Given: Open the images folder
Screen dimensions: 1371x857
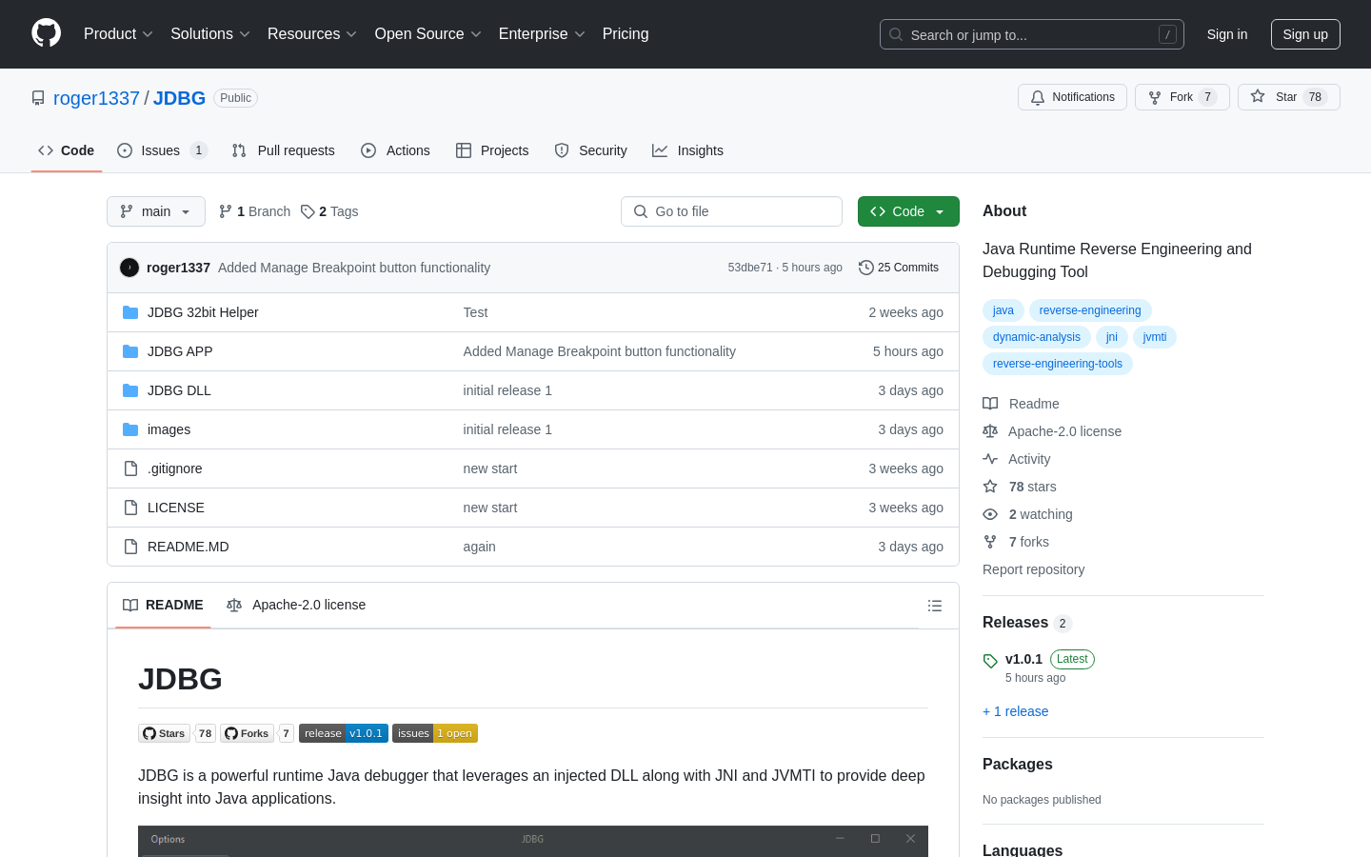Looking at the screenshot, I should (169, 429).
